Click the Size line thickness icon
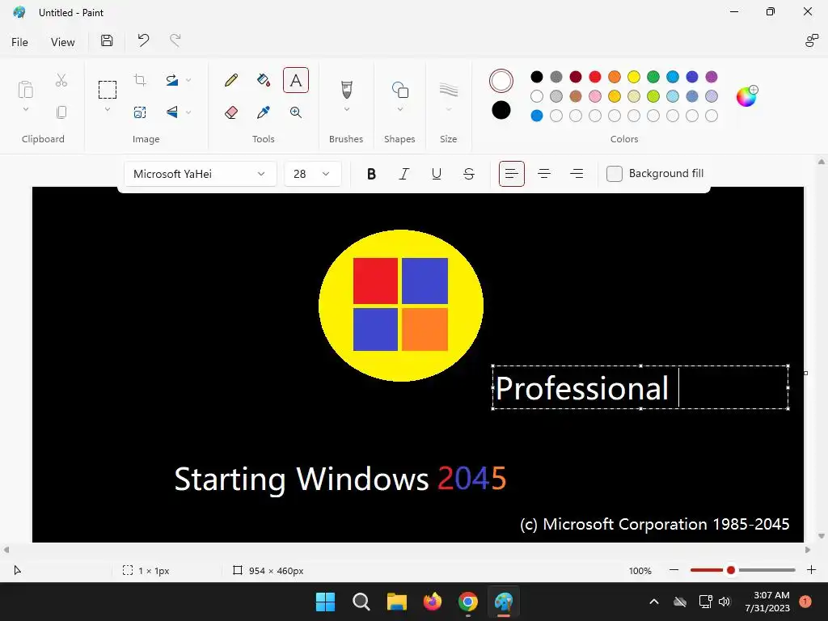Viewport: 828px width, 621px height. 448,90
